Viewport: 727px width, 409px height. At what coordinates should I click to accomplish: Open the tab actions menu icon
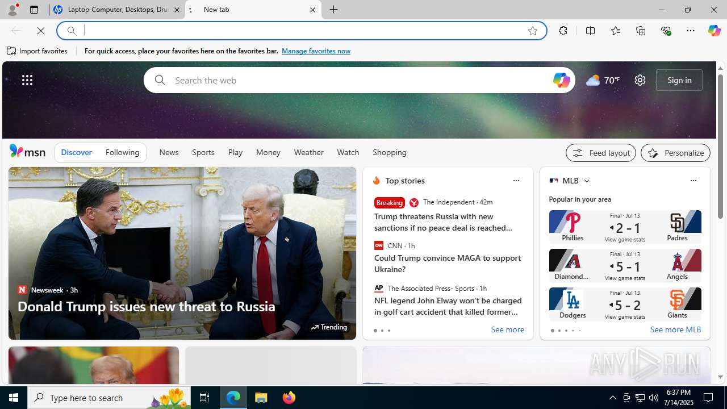[34, 10]
